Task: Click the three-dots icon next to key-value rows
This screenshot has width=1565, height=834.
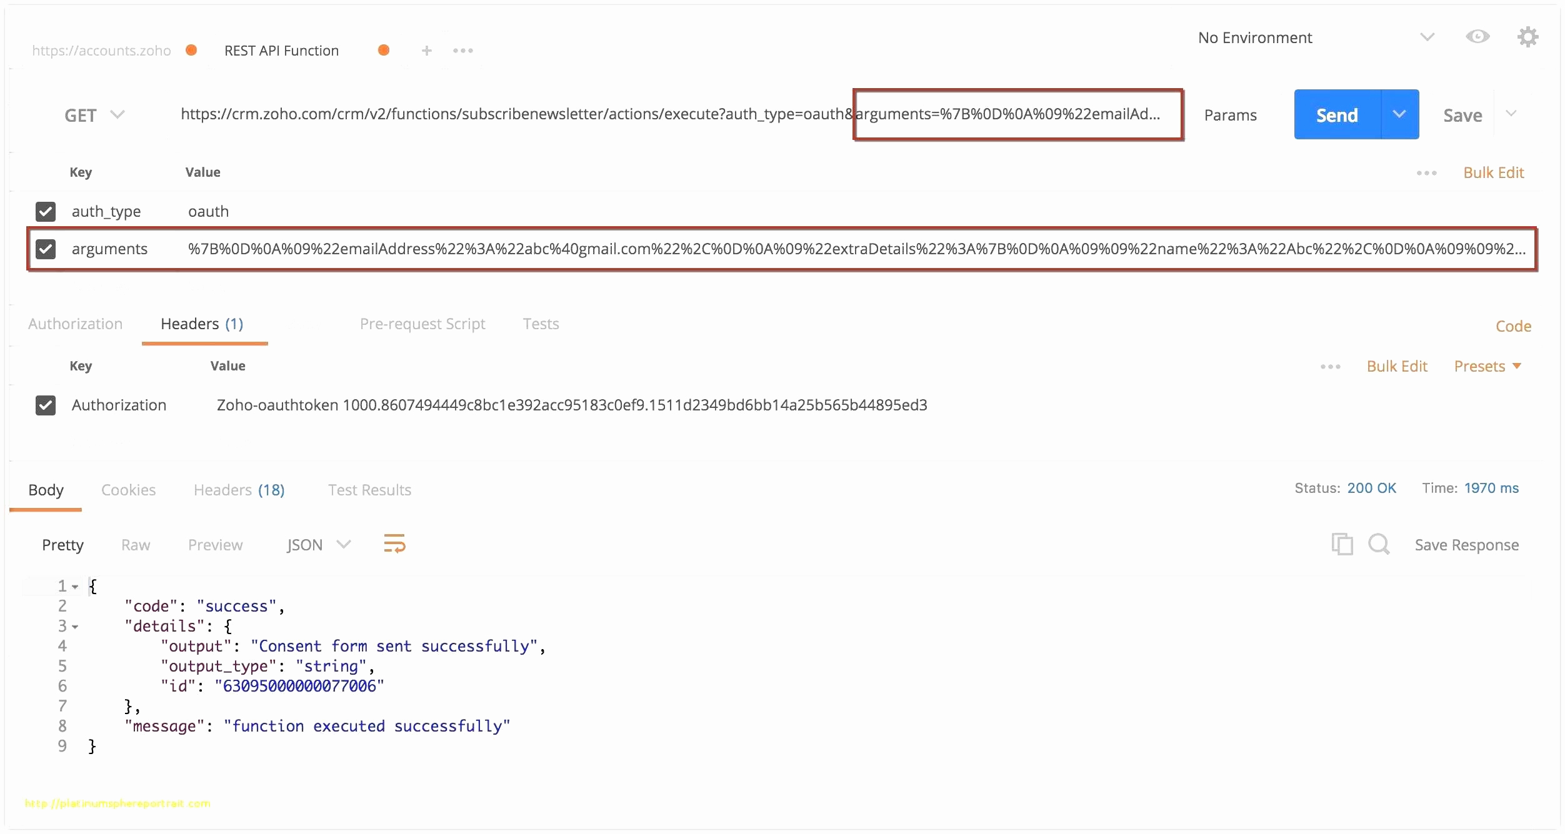Action: click(1424, 173)
